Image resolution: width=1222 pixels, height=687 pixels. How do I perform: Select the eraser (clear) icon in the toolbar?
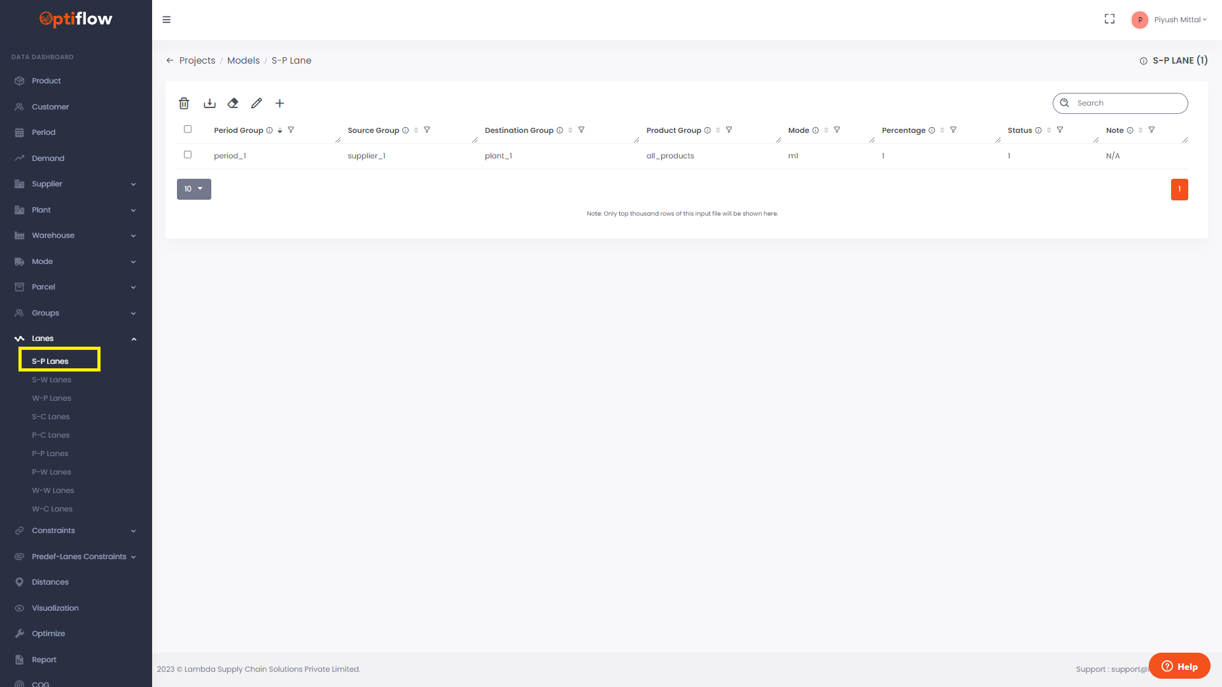coord(233,103)
